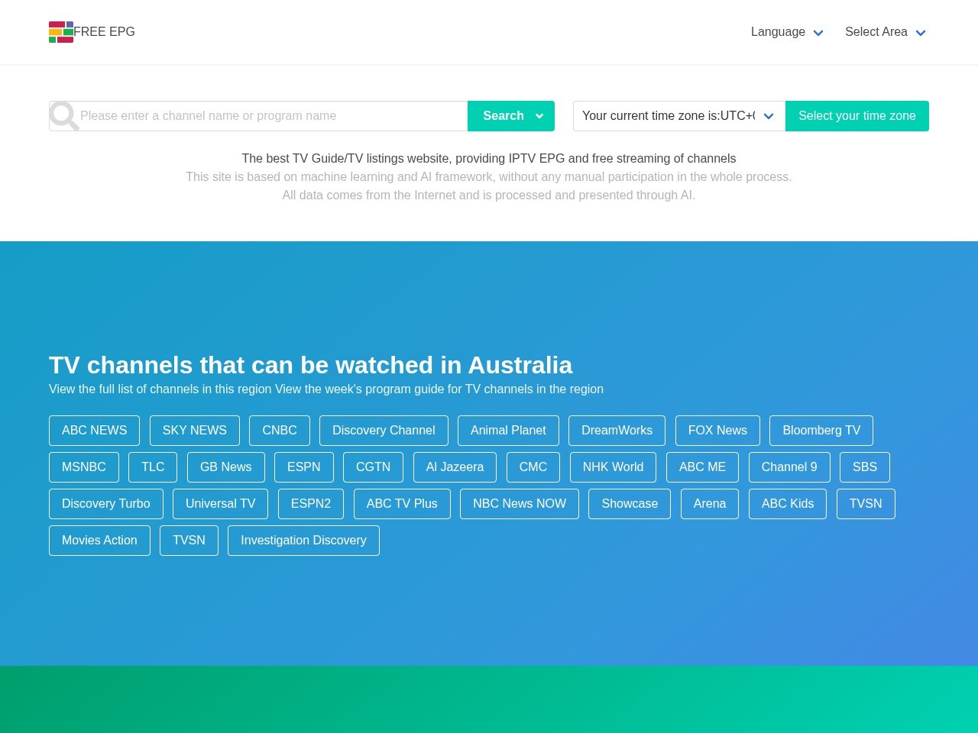This screenshot has width=978, height=733.
Task: Open the Showcase channel
Action: (x=630, y=504)
